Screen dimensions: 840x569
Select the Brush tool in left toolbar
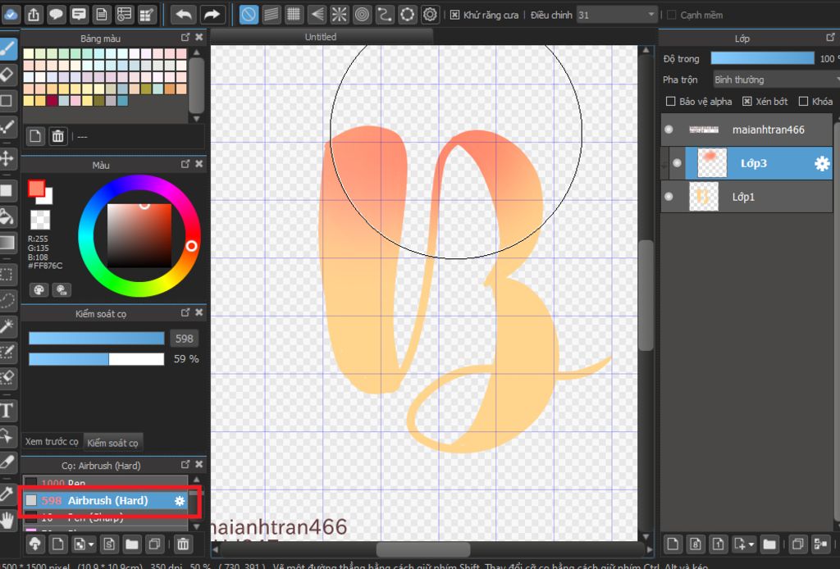click(x=7, y=48)
